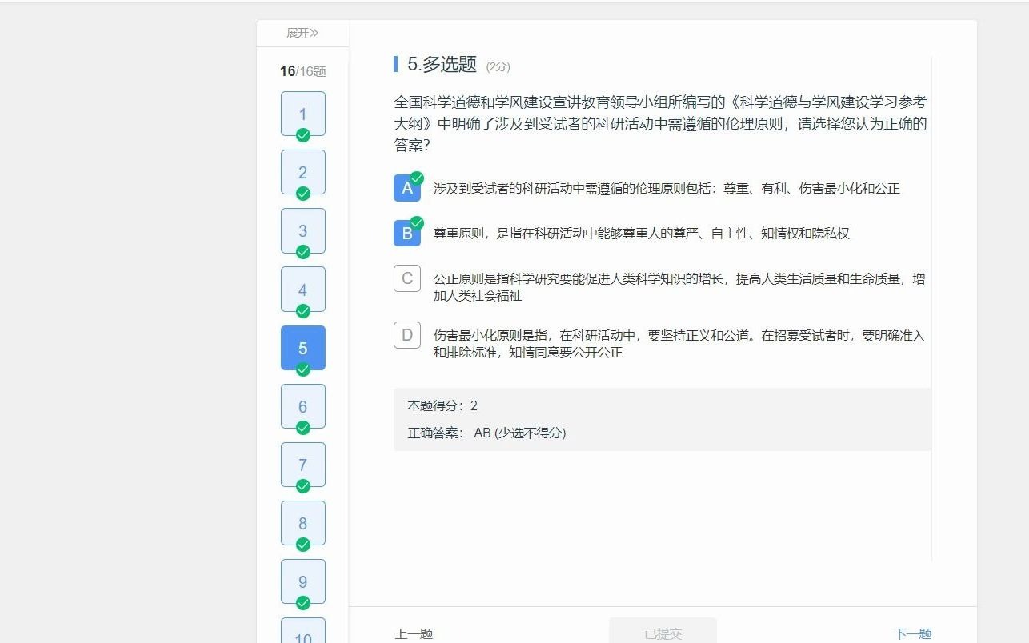1029x643 pixels.
Task: Select current question 5 in navigator
Action: [x=303, y=348]
